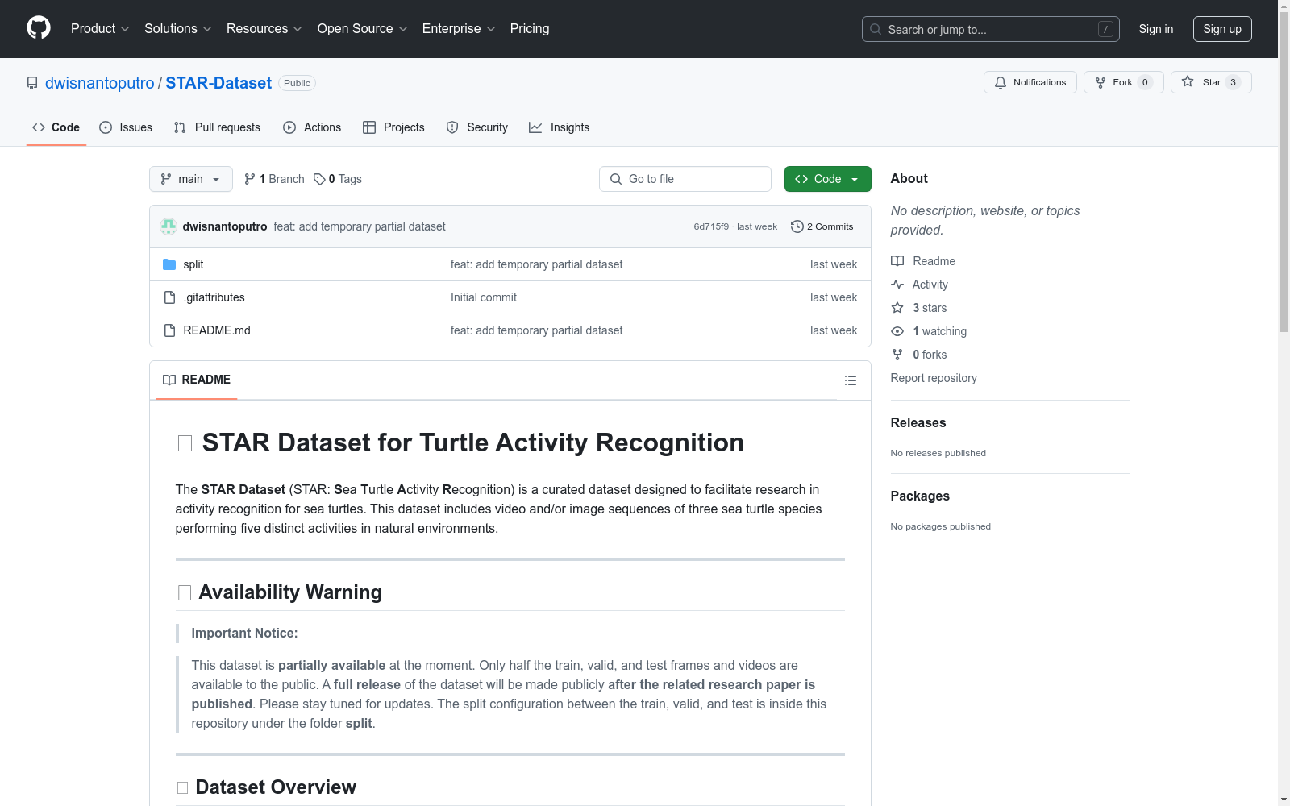This screenshot has height=806, width=1290.
Task: View the 0 forks link
Action: (x=919, y=355)
